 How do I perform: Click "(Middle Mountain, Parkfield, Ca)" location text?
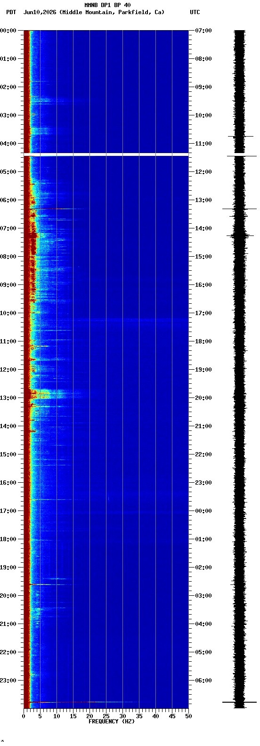point(112,12)
